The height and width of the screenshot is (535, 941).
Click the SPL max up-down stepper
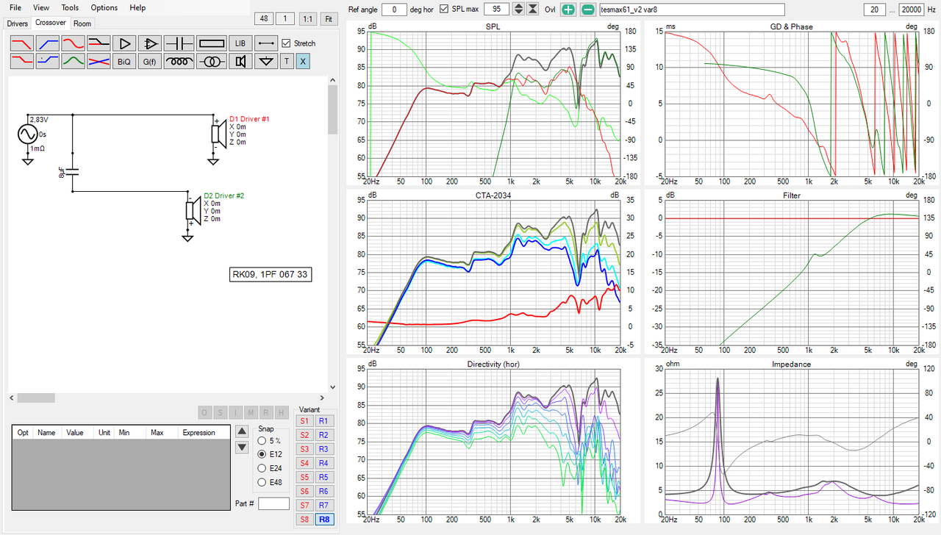click(519, 10)
